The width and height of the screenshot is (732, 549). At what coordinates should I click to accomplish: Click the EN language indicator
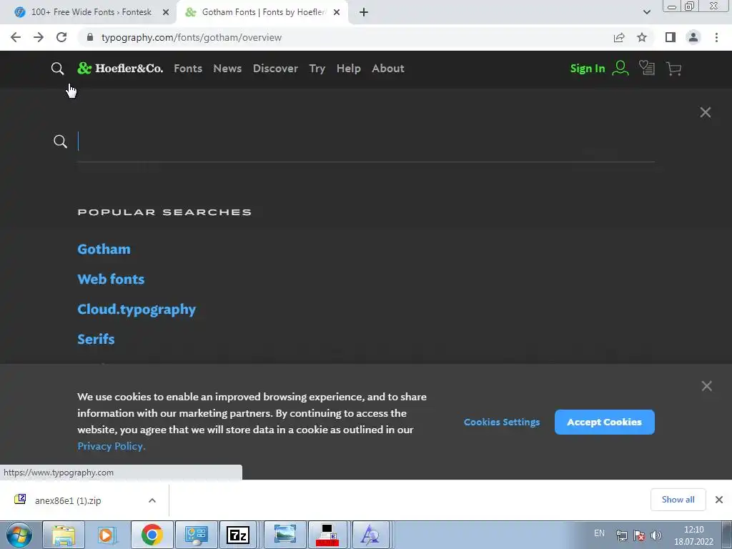pos(600,533)
